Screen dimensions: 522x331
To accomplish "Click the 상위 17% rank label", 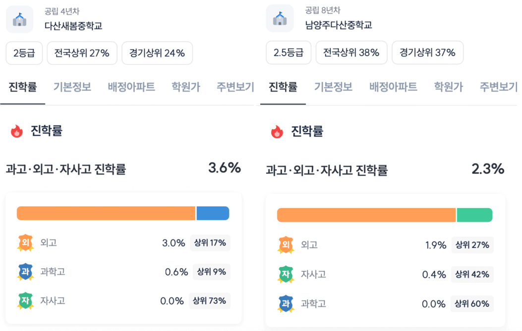I will tap(210, 243).
